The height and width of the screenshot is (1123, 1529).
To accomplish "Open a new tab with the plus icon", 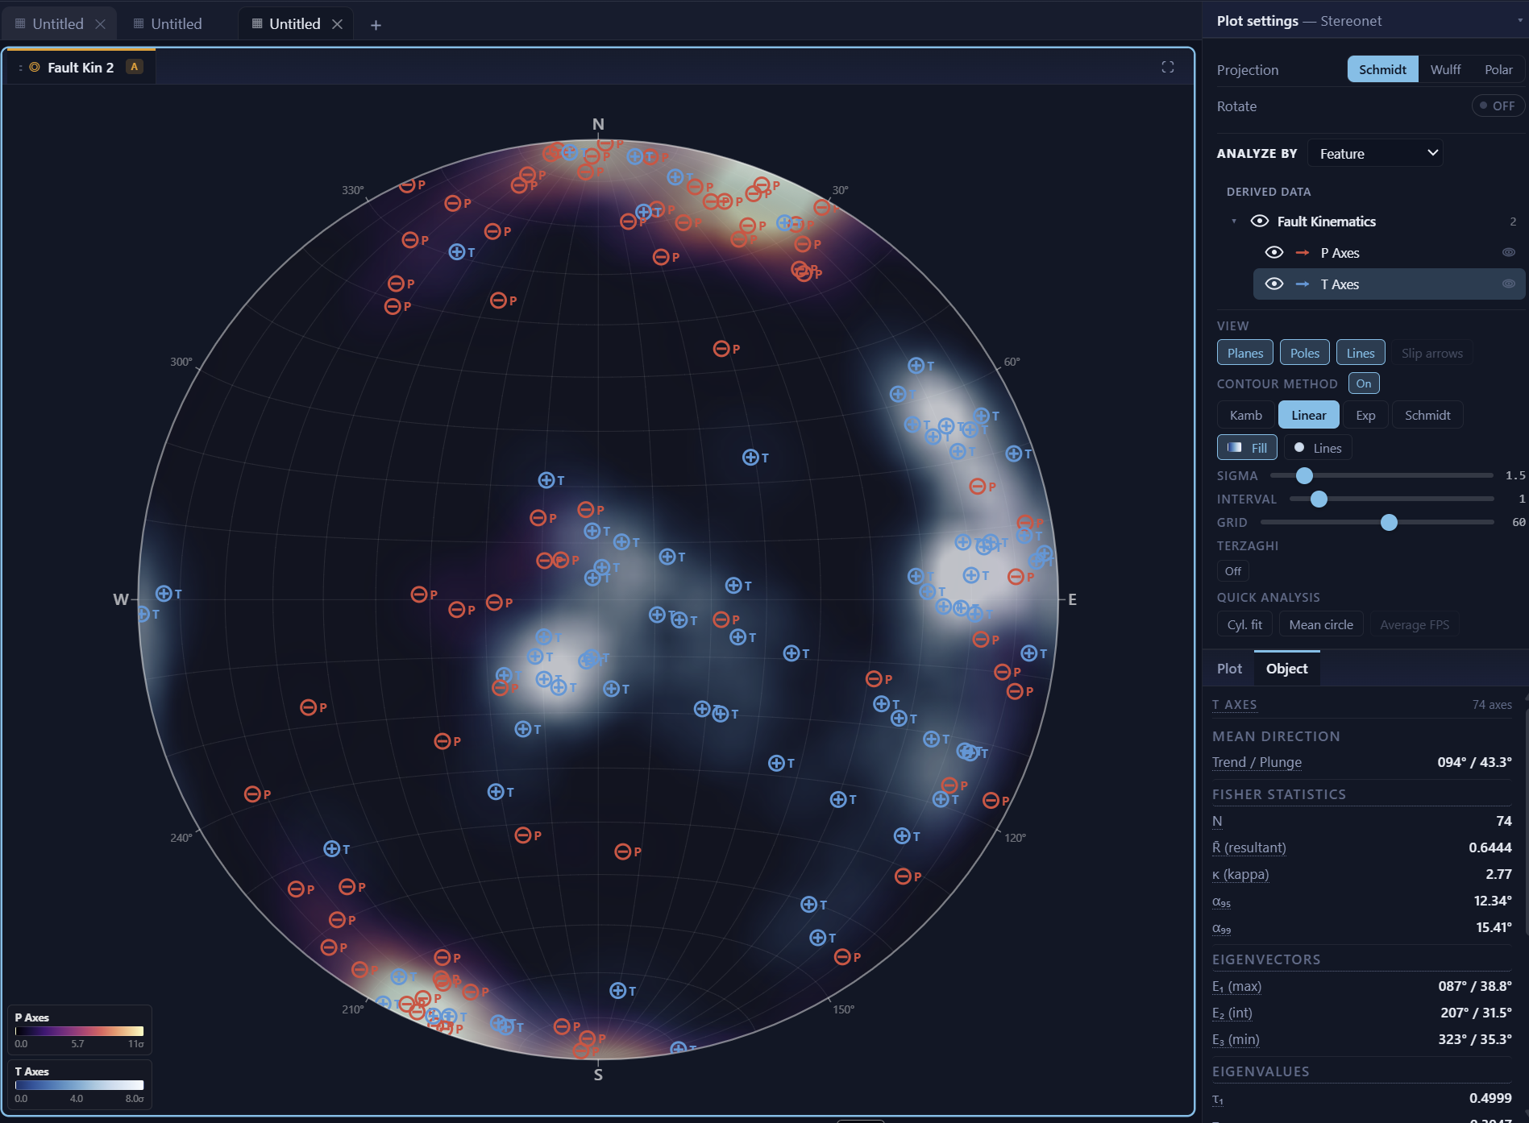I will tap(376, 25).
